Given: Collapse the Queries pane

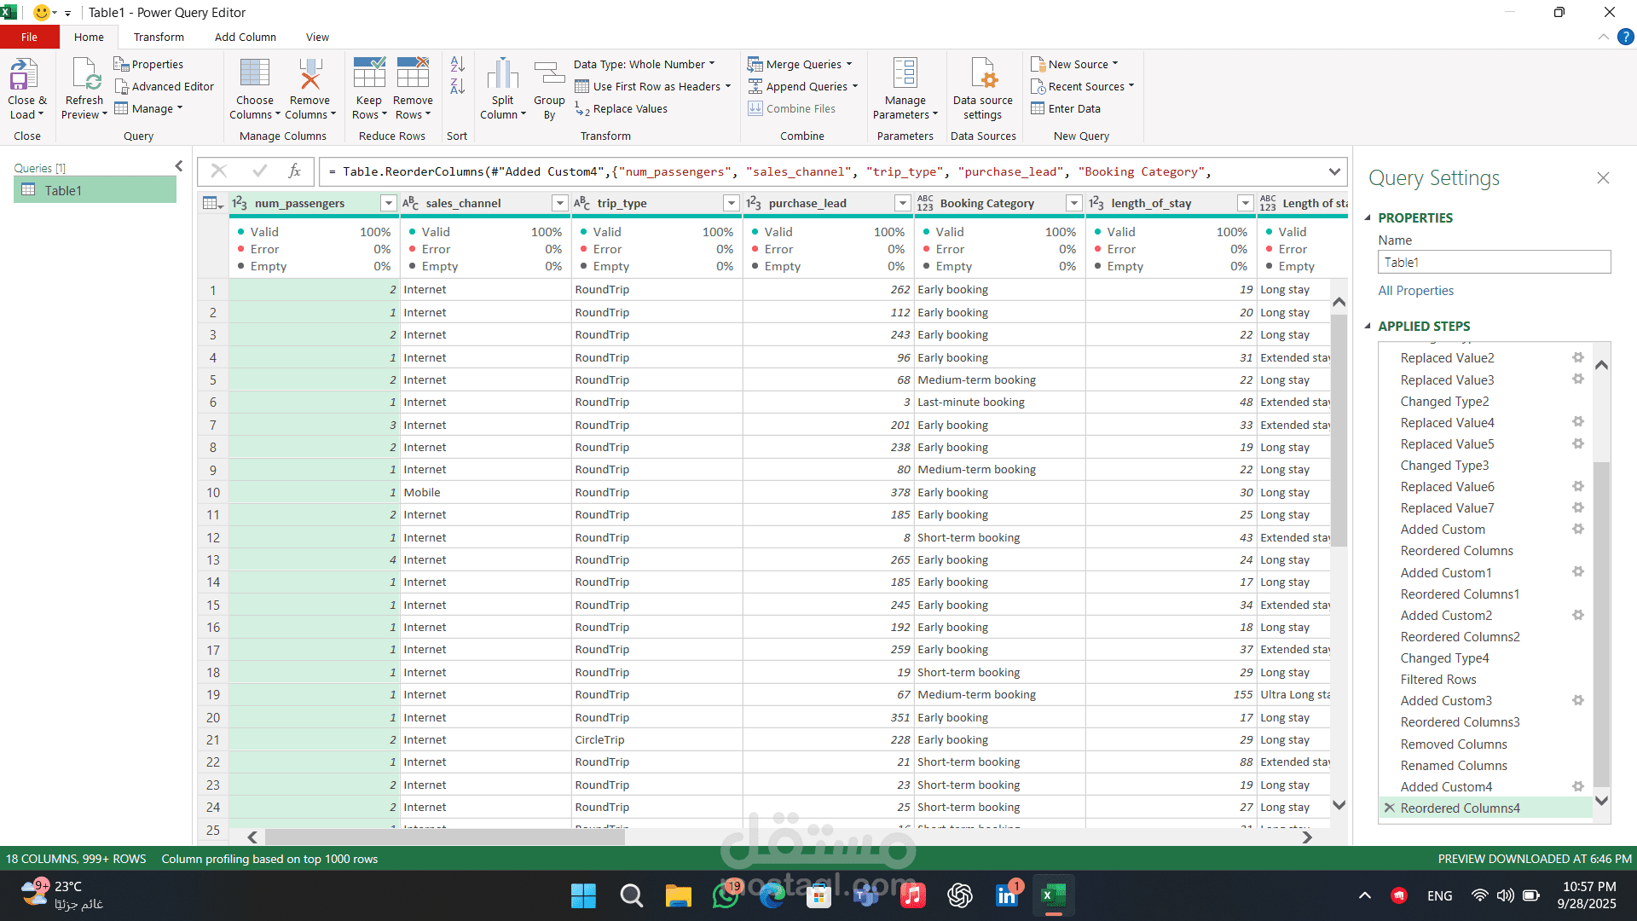Looking at the screenshot, I should click(x=178, y=166).
